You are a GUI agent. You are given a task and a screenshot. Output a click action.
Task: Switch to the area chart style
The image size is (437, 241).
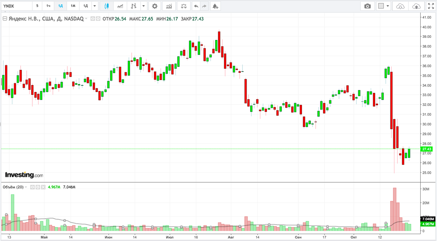click(120, 6)
